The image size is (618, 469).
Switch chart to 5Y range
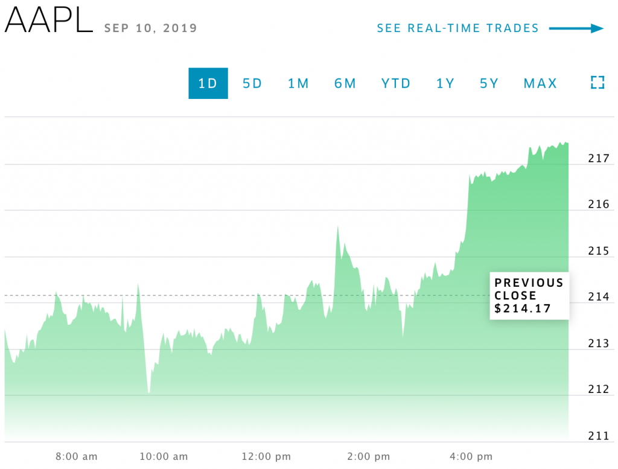(489, 83)
